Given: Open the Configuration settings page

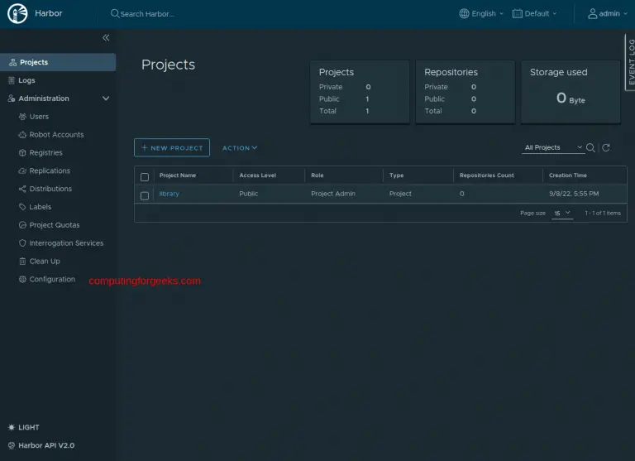Looking at the screenshot, I should coord(52,280).
